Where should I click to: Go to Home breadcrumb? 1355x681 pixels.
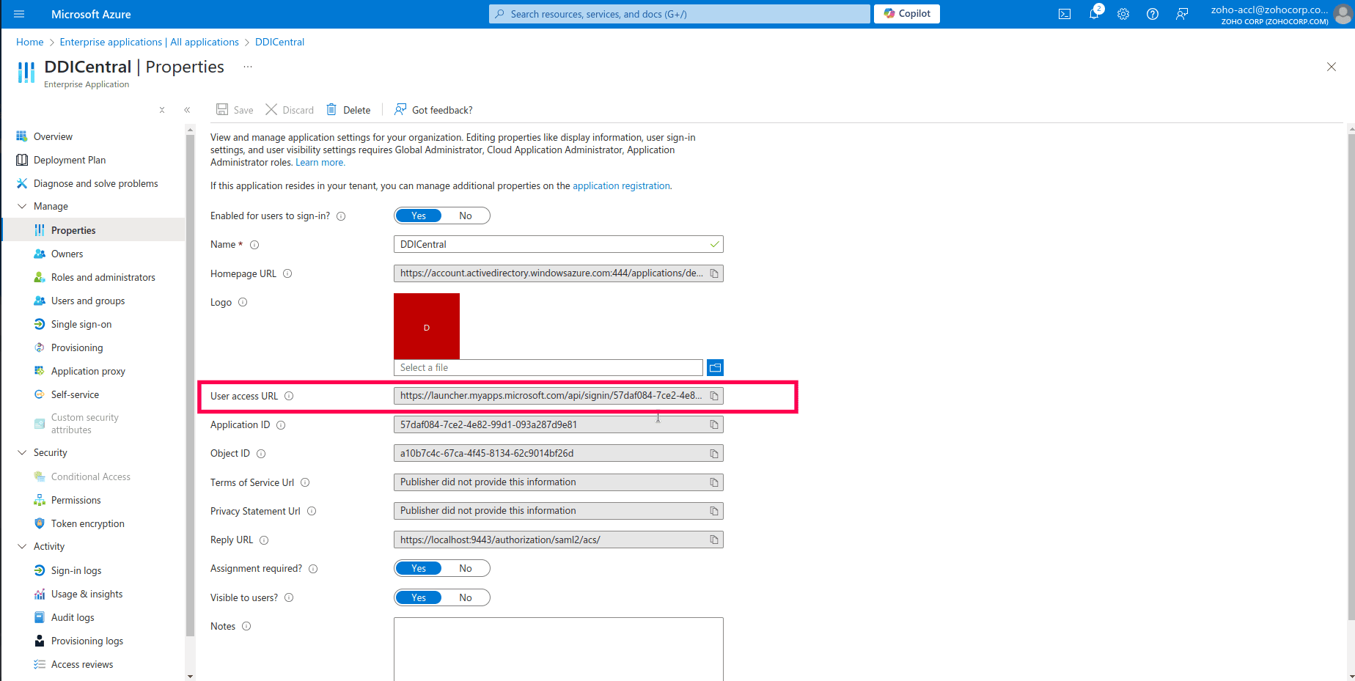[x=30, y=42]
